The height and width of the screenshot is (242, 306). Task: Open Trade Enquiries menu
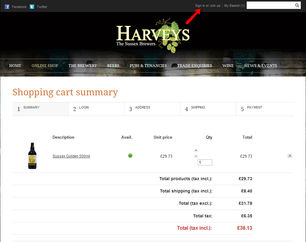click(194, 65)
